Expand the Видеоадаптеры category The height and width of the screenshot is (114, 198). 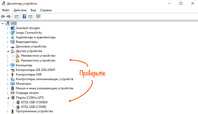(8, 42)
